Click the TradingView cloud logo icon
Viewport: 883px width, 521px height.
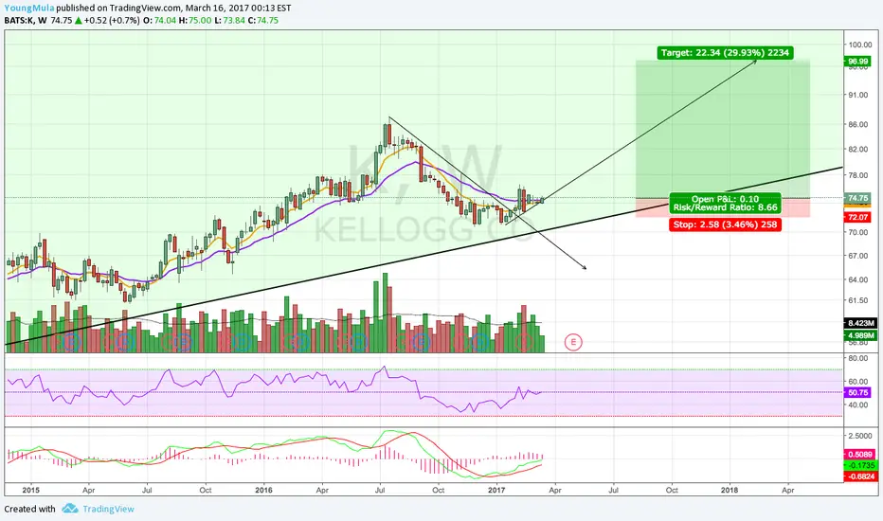[70, 508]
